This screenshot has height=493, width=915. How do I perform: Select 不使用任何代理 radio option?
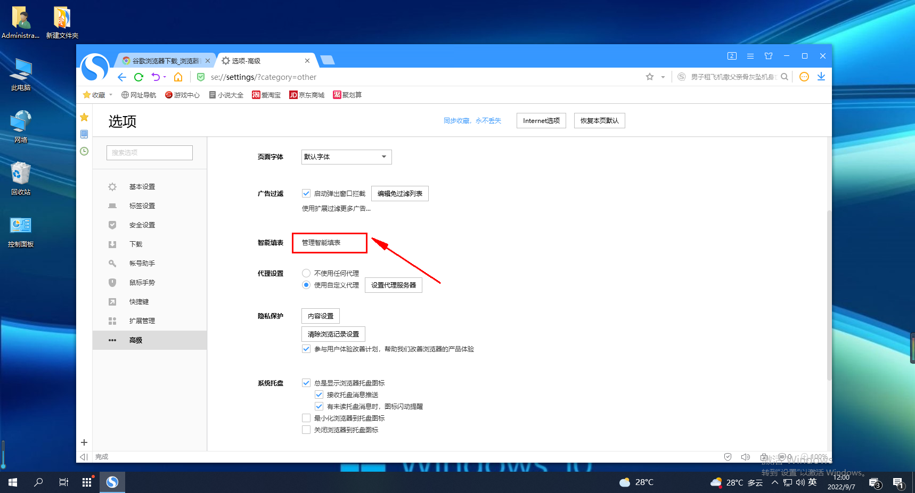click(306, 273)
